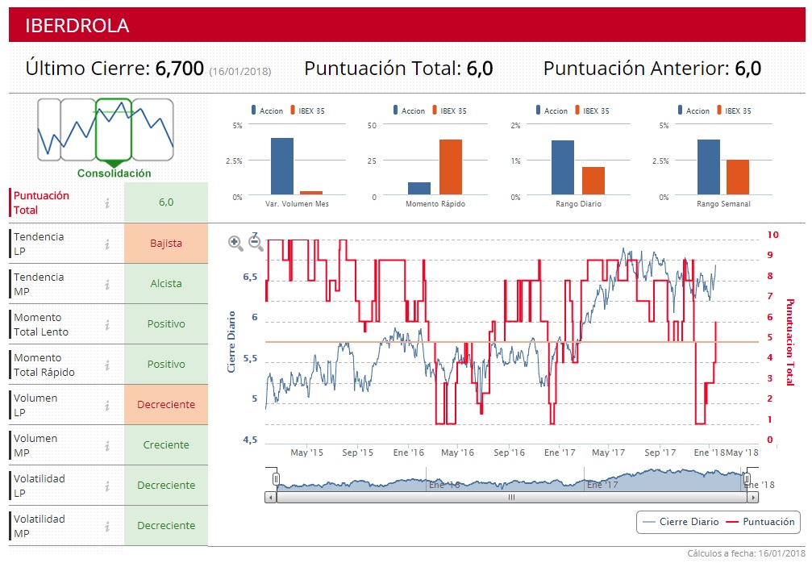The height and width of the screenshot is (563, 812).
Task: Click the Alcista value for Tendencia MP
Action: [x=166, y=283]
